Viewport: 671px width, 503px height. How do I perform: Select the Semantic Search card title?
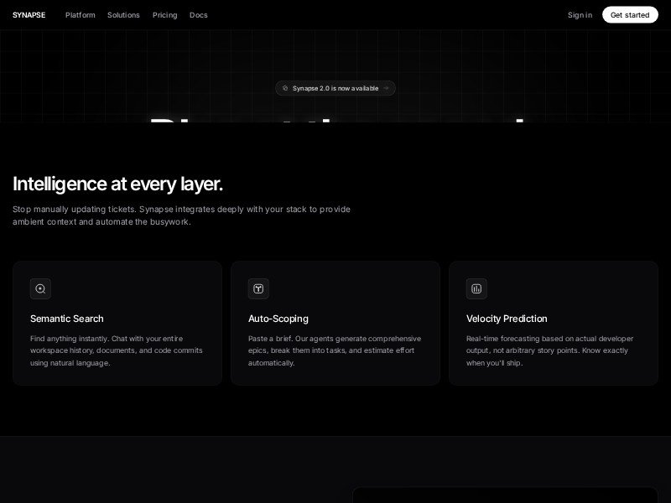67,319
